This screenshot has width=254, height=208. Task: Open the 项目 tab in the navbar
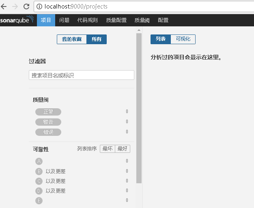click(x=46, y=20)
